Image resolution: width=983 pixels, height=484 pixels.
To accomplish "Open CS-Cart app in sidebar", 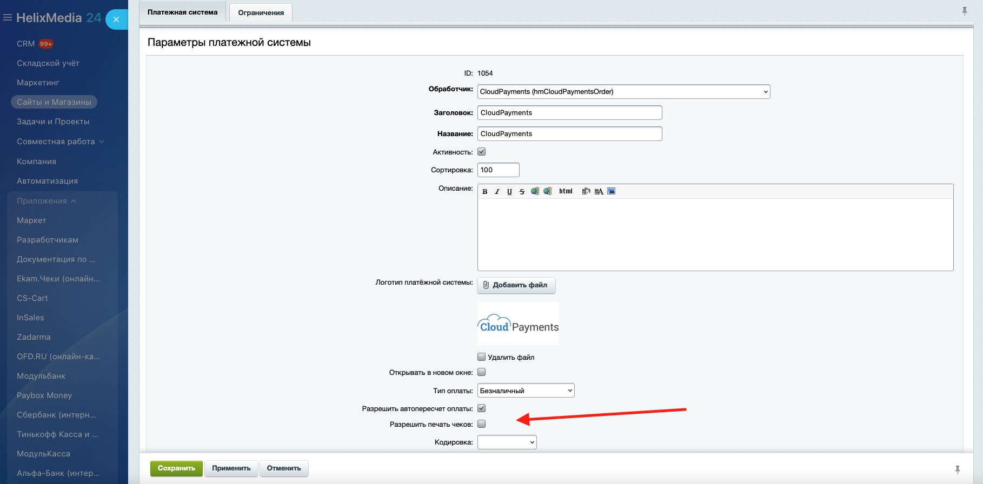I will (x=32, y=298).
